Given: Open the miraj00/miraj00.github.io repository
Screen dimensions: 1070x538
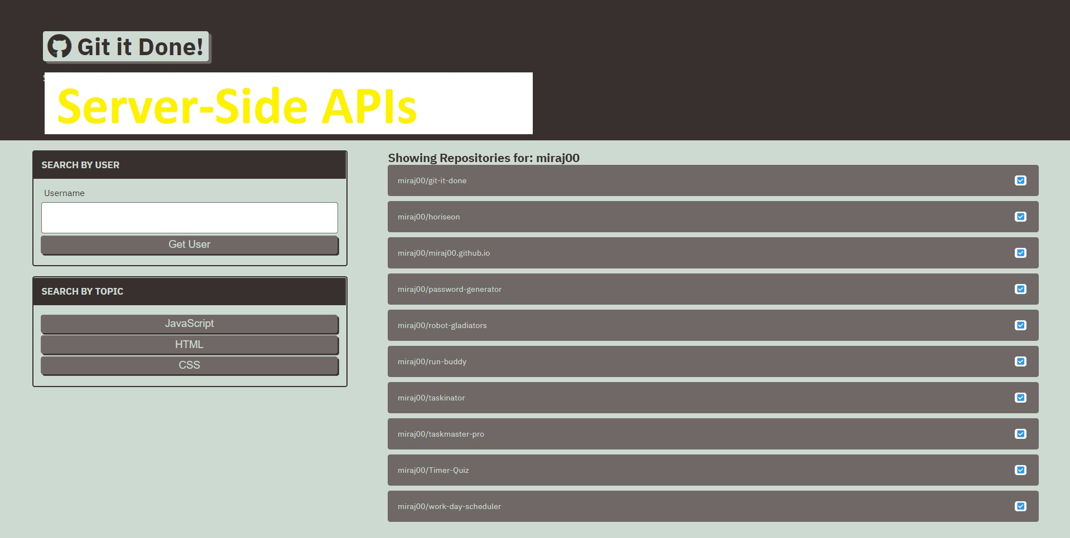Looking at the screenshot, I should click(713, 253).
